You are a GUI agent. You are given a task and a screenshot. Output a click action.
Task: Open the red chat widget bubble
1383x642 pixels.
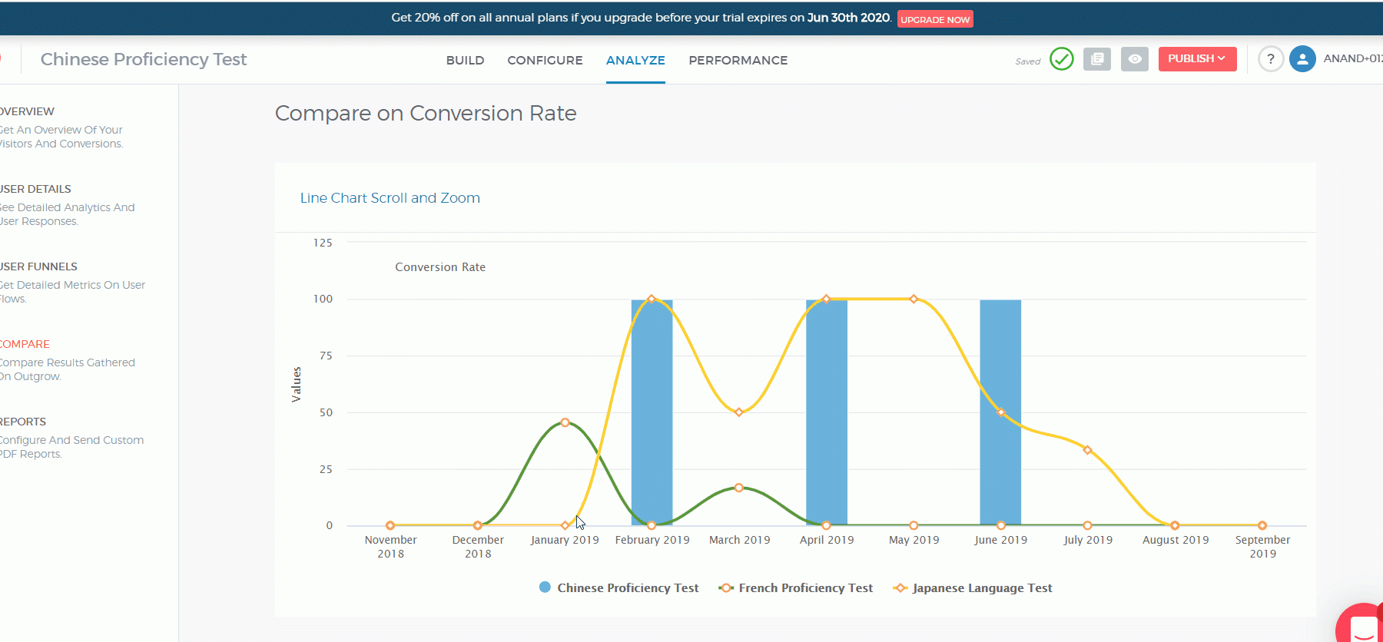[1363, 625]
